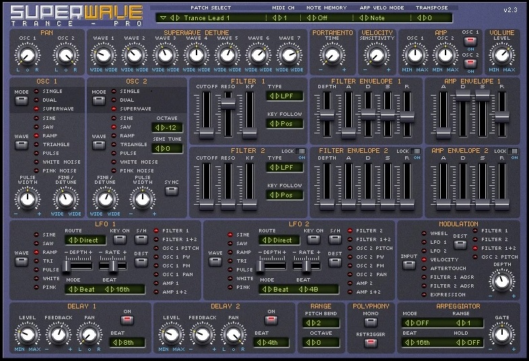
Task: Click the Portamento Time knob
Action: [x=332, y=55]
